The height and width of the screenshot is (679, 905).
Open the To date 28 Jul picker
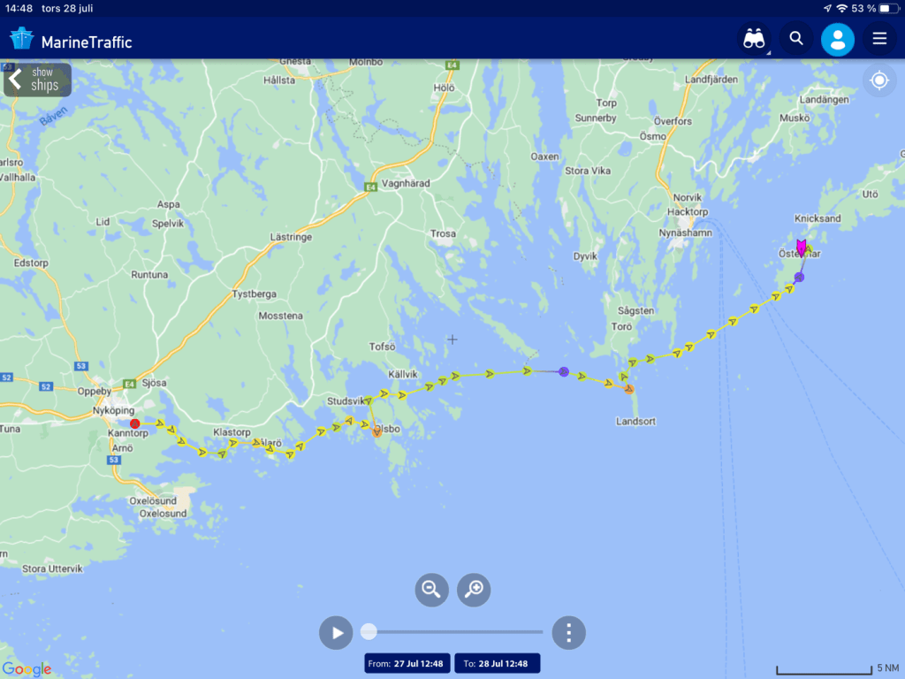click(497, 663)
